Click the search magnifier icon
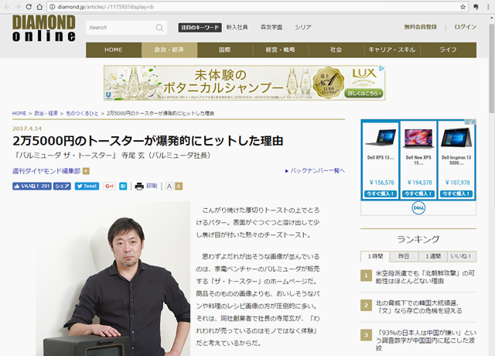The image size is (495, 356). (x=159, y=28)
